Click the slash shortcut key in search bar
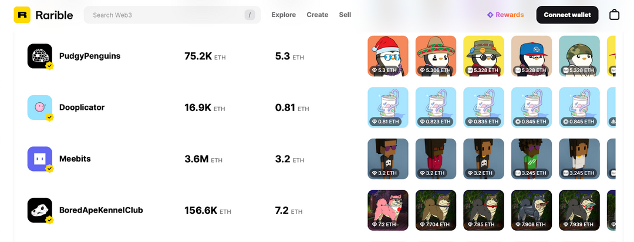The width and height of the screenshot is (634, 242). [249, 15]
